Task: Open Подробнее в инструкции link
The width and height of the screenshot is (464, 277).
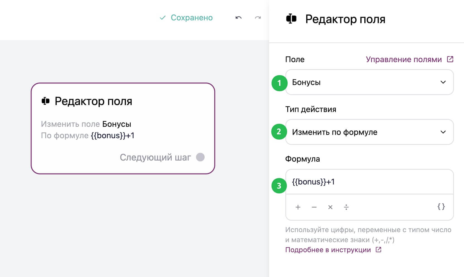Action: (x=328, y=250)
